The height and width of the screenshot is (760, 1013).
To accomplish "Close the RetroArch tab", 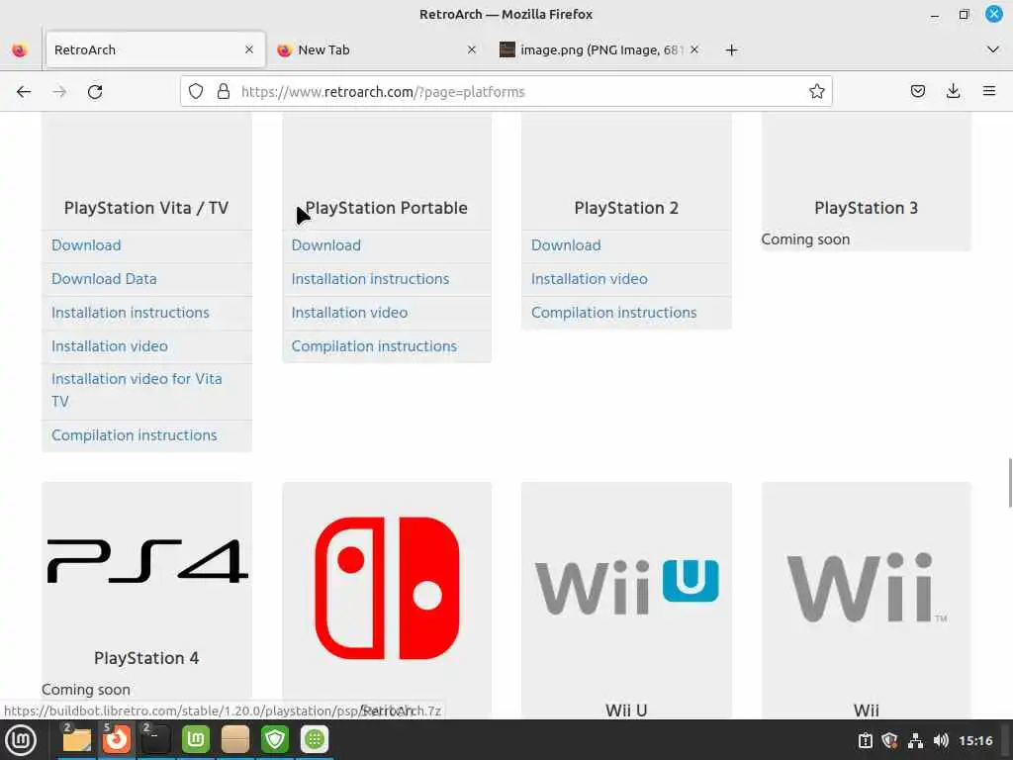I will pos(248,49).
